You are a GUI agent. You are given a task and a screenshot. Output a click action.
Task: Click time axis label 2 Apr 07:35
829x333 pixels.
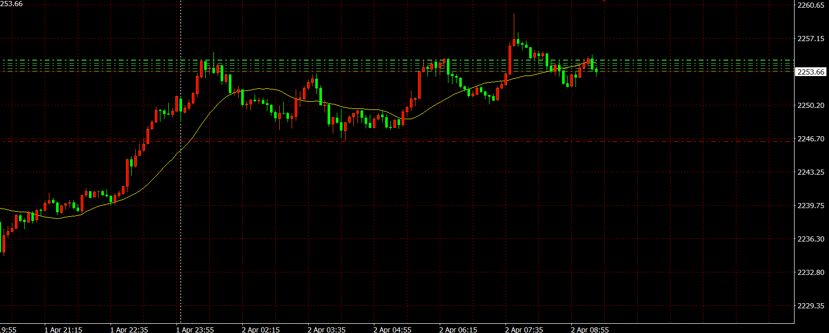coord(524,329)
